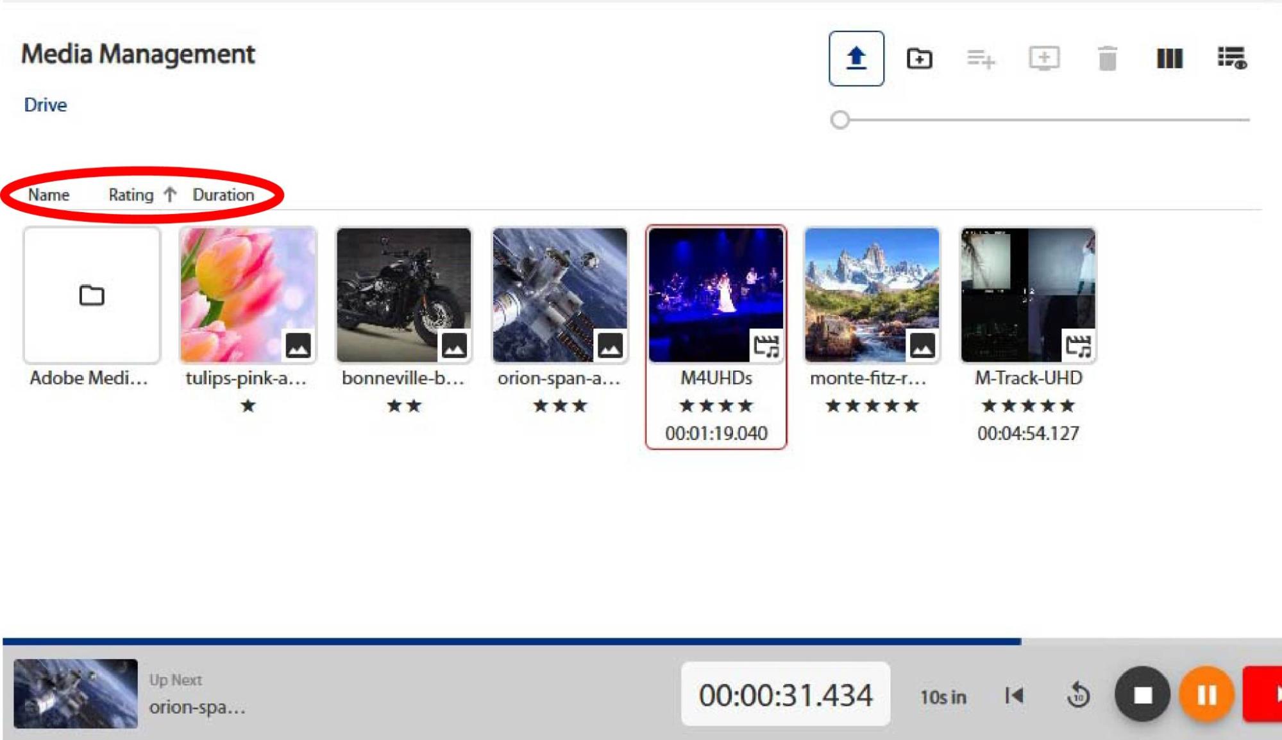Screen dimensions: 1282x740
Task: Click the 00:04:54.127 duration text
Action: [x=1028, y=433]
